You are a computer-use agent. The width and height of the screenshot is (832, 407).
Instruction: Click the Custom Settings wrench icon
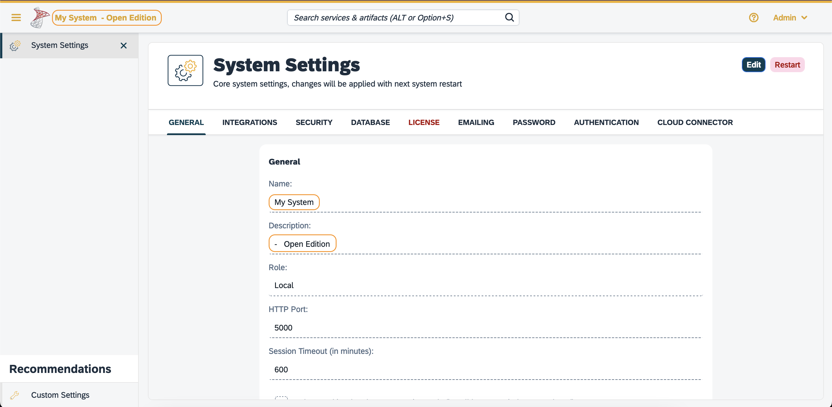pyautogui.click(x=14, y=395)
